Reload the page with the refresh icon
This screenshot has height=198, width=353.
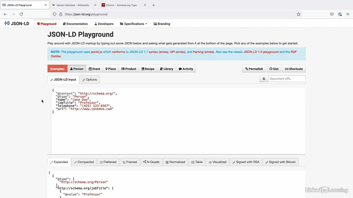(21, 14)
